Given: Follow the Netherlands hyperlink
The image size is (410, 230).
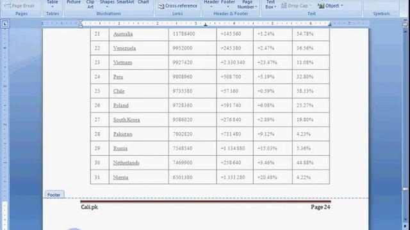Looking at the screenshot, I should pyautogui.click(x=126, y=163).
